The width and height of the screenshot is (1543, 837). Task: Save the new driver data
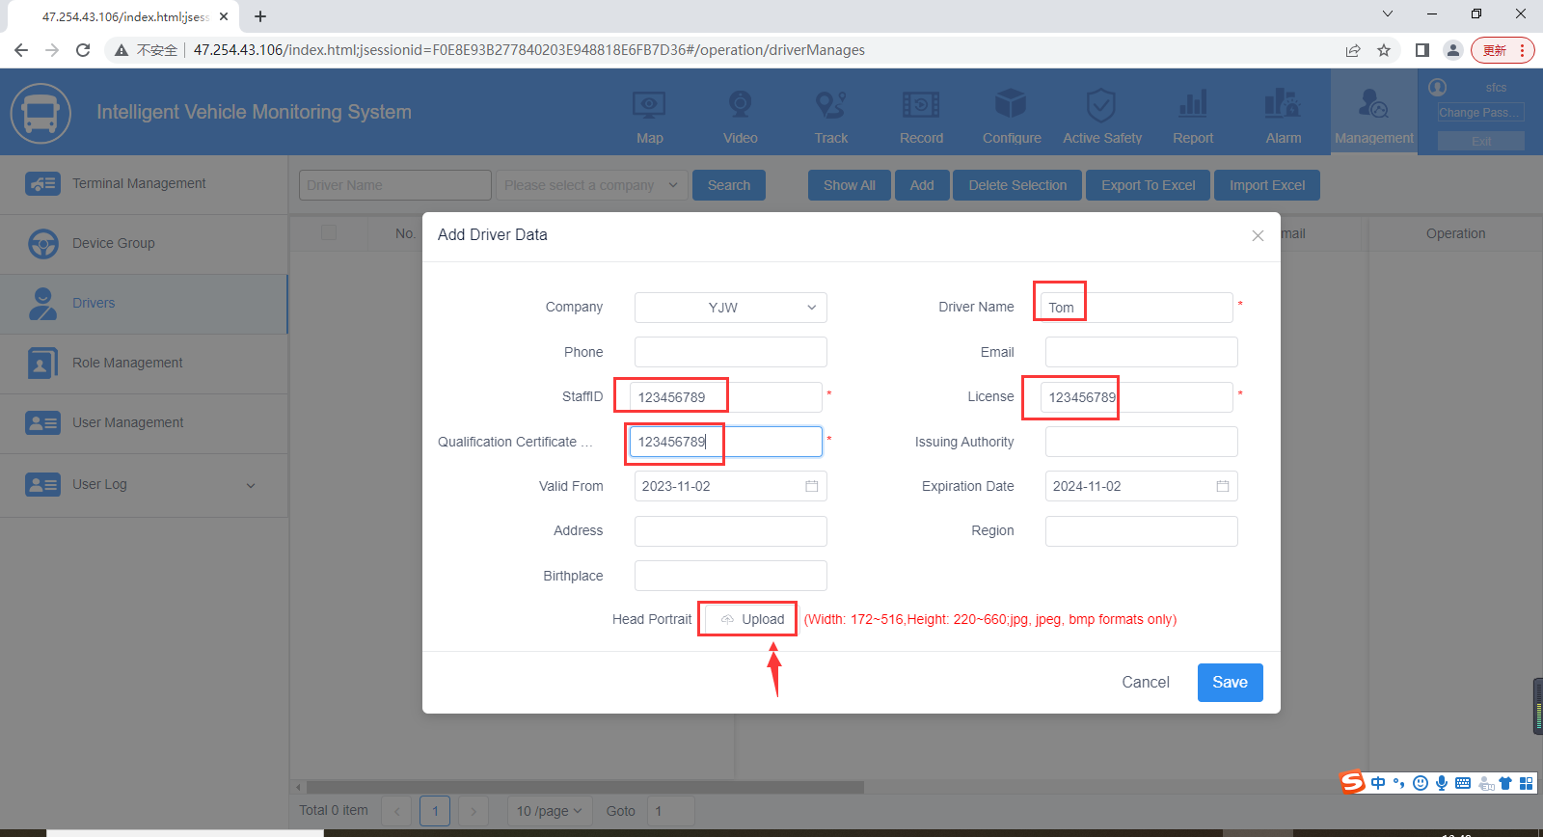point(1231,683)
